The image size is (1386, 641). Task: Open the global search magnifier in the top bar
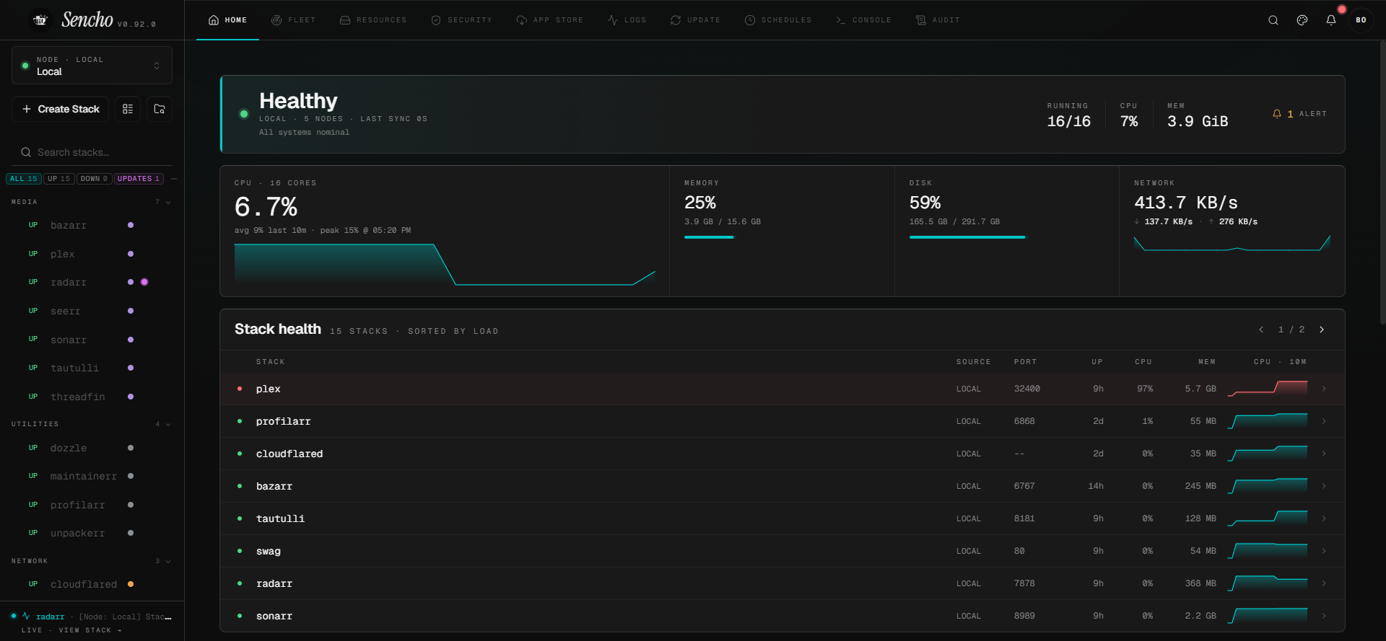tap(1273, 20)
